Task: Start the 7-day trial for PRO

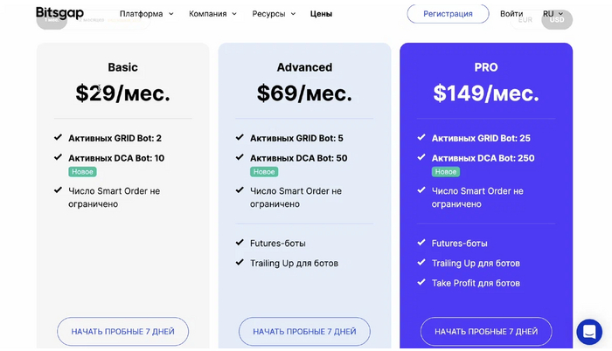Action: pyautogui.click(x=486, y=332)
